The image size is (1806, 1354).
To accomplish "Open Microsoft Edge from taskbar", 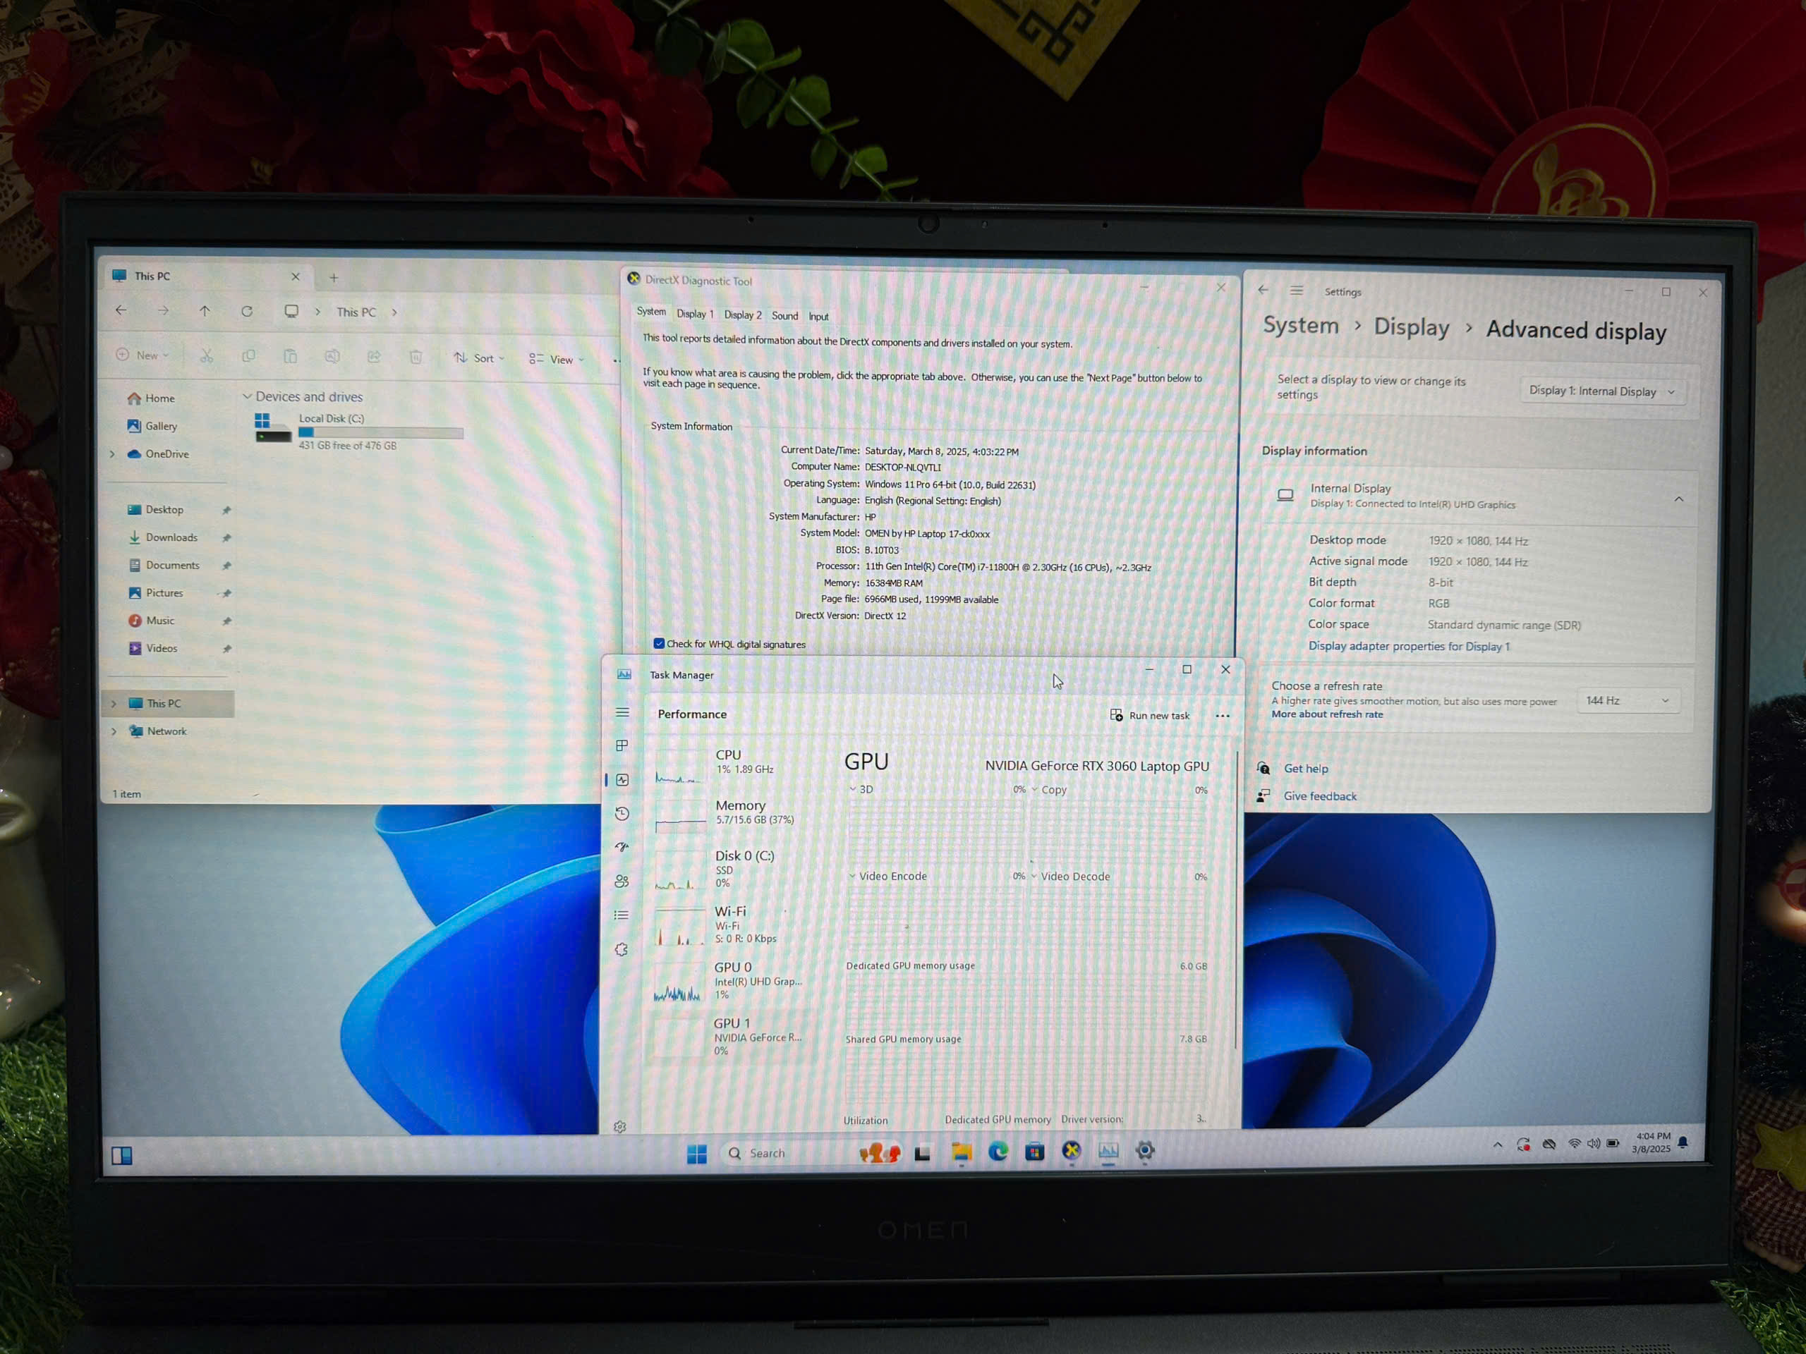I will (x=998, y=1152).
